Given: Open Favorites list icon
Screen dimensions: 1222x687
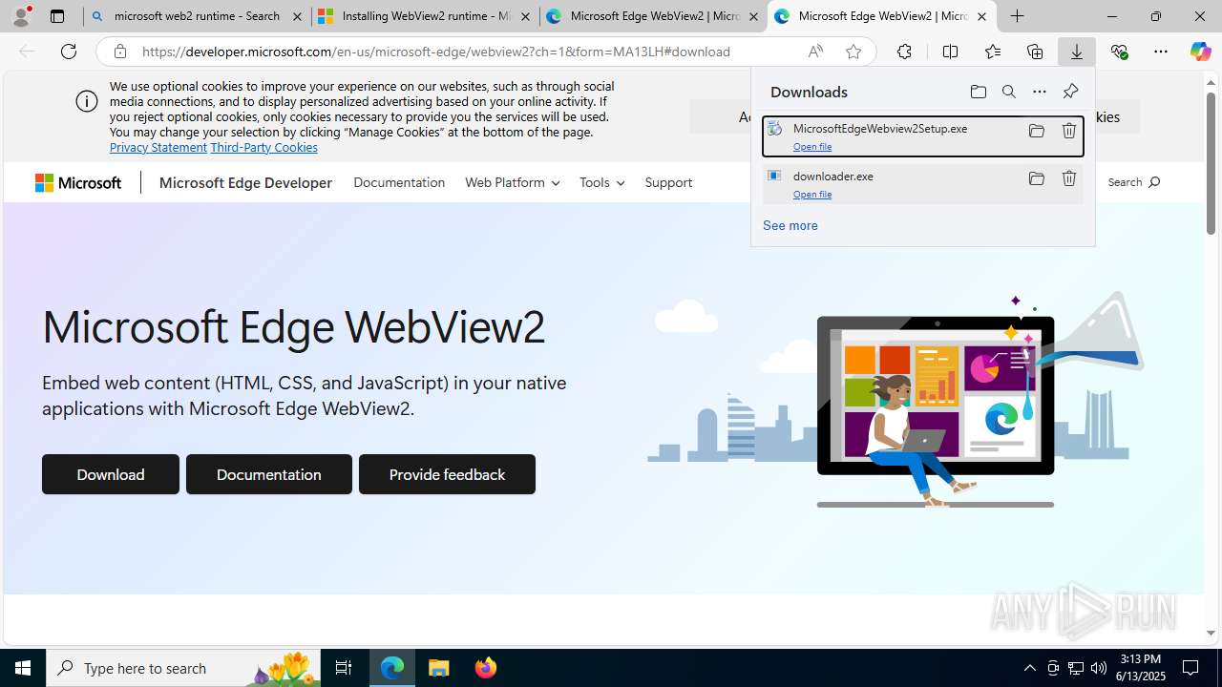Looking at the screenshot, I should [x=993, y=52].
